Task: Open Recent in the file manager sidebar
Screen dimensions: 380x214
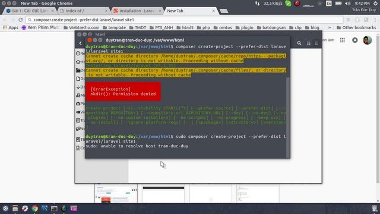Action: point(80,53)
